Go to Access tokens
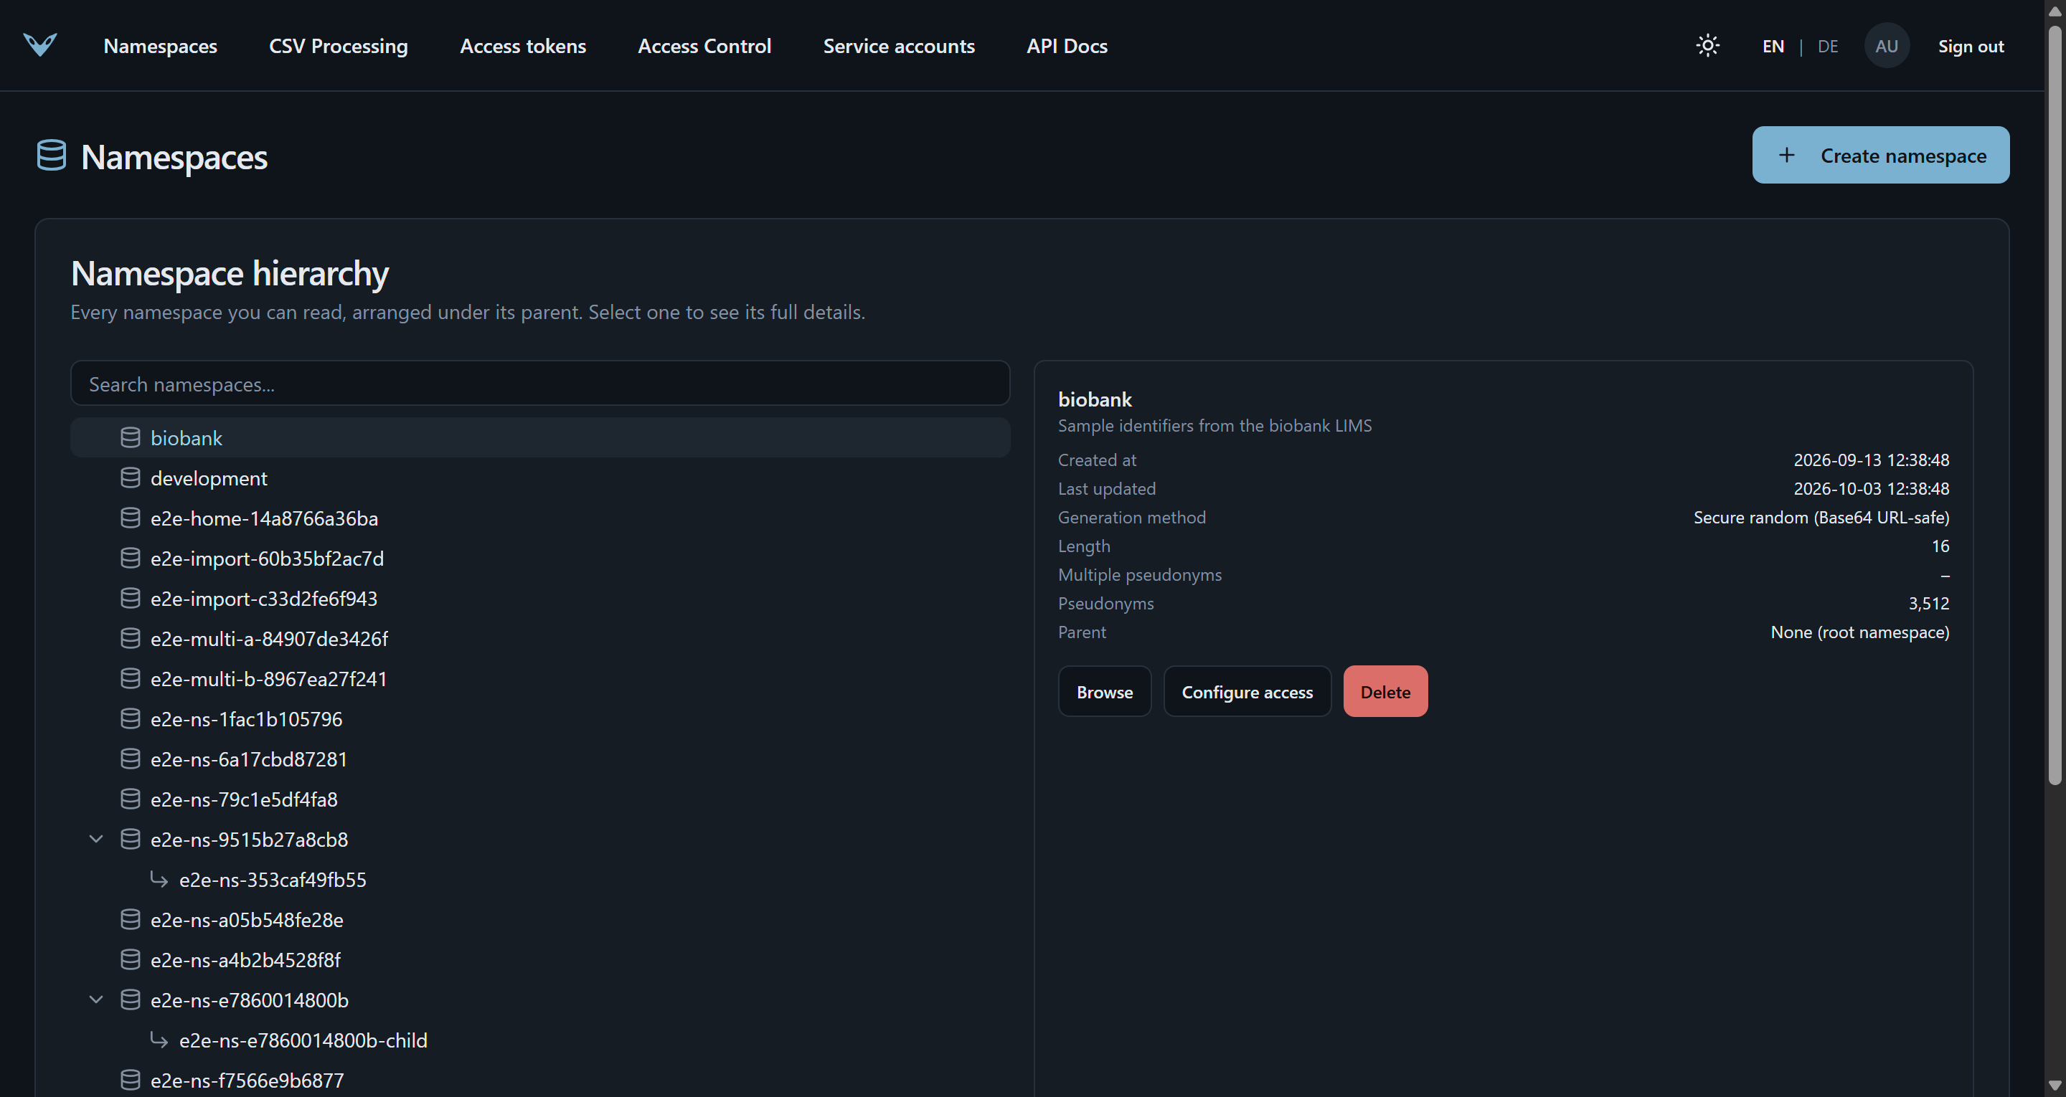The image size is (2066, 1097). 523,47
